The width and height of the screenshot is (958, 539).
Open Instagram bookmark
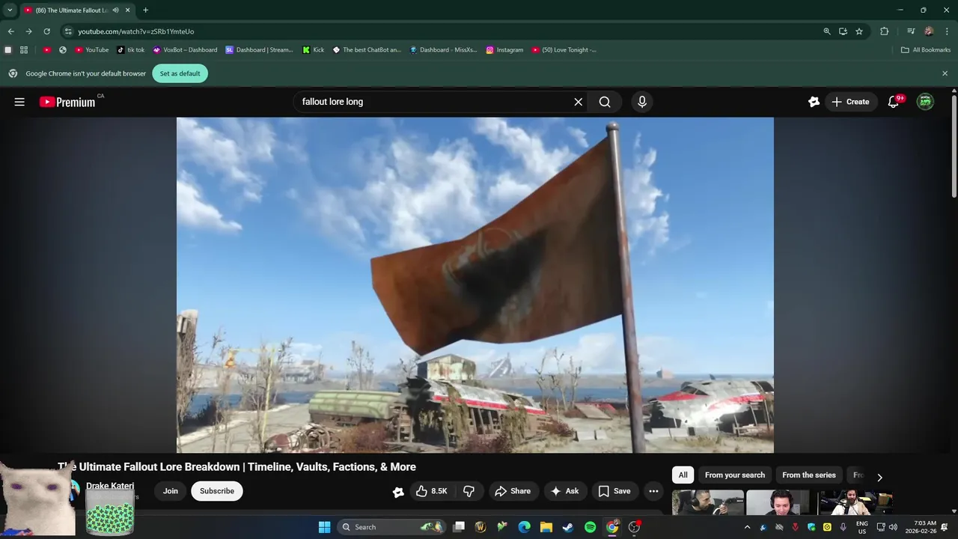click(504, 50)
